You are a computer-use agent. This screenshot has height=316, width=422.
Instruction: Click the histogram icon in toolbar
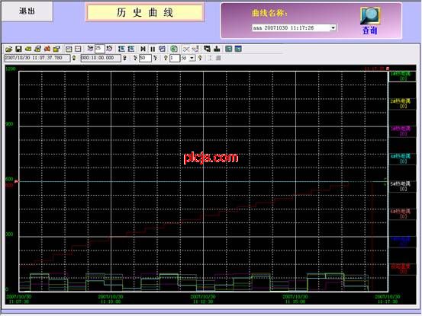217,49
